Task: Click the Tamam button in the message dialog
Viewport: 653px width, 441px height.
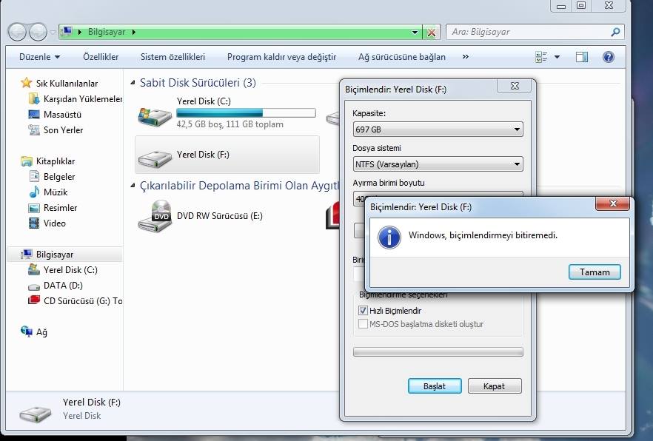Action: click(595, 272)
